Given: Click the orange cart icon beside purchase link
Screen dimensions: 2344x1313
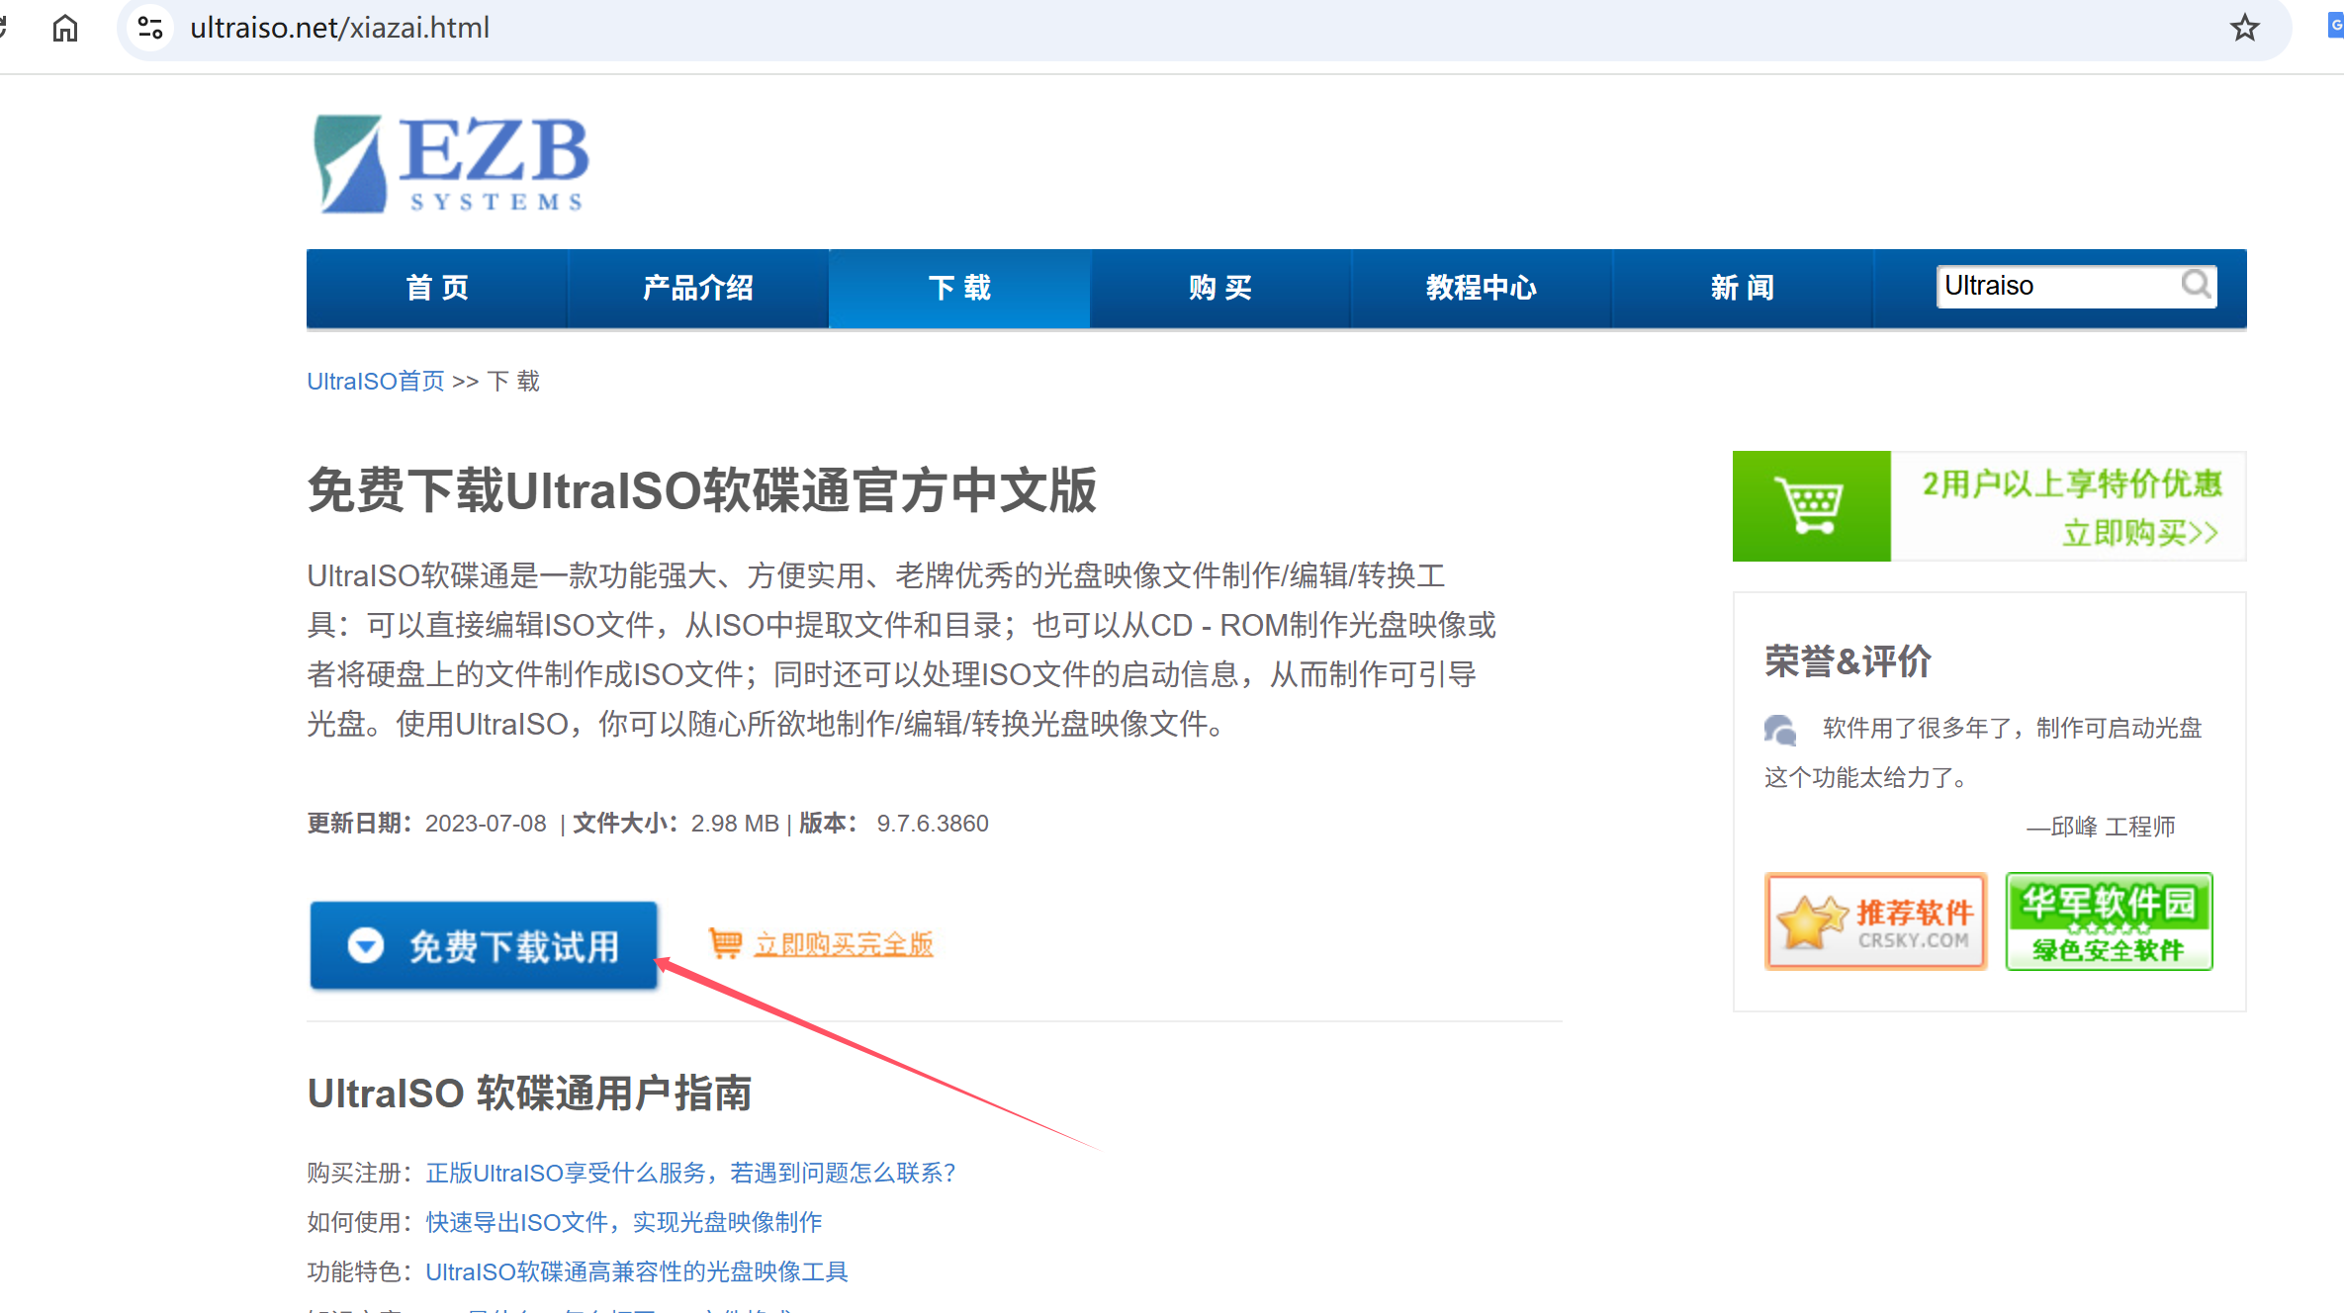Looking at the screenshot, I should (725, 943).
